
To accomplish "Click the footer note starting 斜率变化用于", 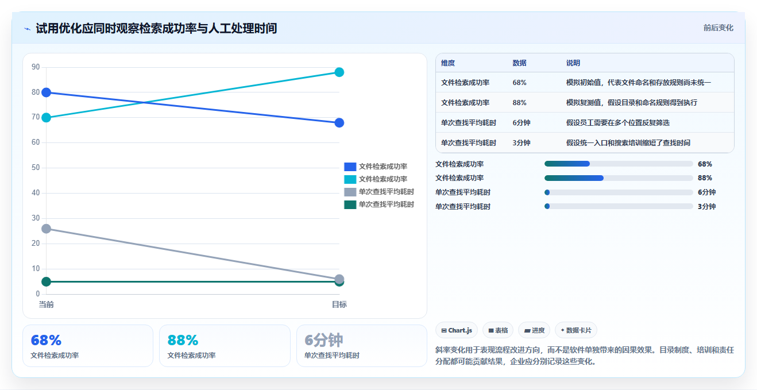I will coord(585,356).
